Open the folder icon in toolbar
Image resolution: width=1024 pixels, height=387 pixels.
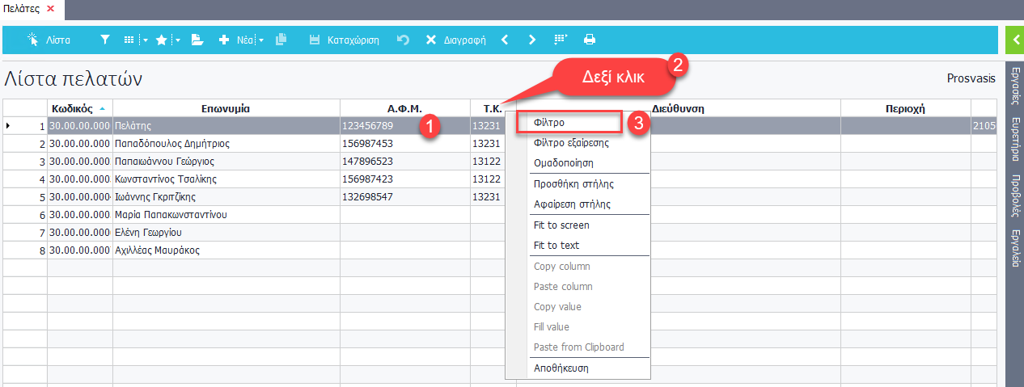tap(197, 40)
